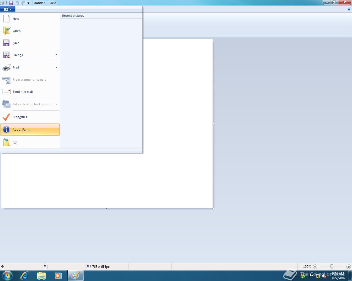Click the Recent pictures header
352x281 pixels.
coord(73,16)
